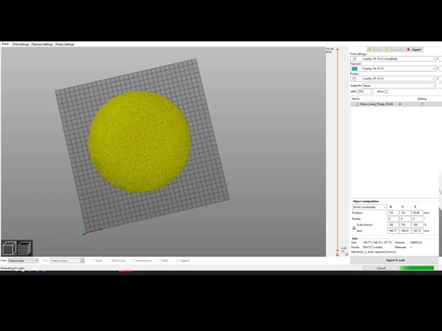Click the Size Z input field
The width and height of the screenshot is (442, 331).
(417, 231)
